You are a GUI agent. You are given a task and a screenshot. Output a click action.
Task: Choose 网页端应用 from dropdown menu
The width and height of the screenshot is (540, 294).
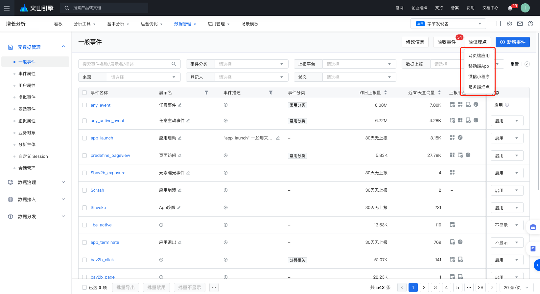(x=479, y=55)
